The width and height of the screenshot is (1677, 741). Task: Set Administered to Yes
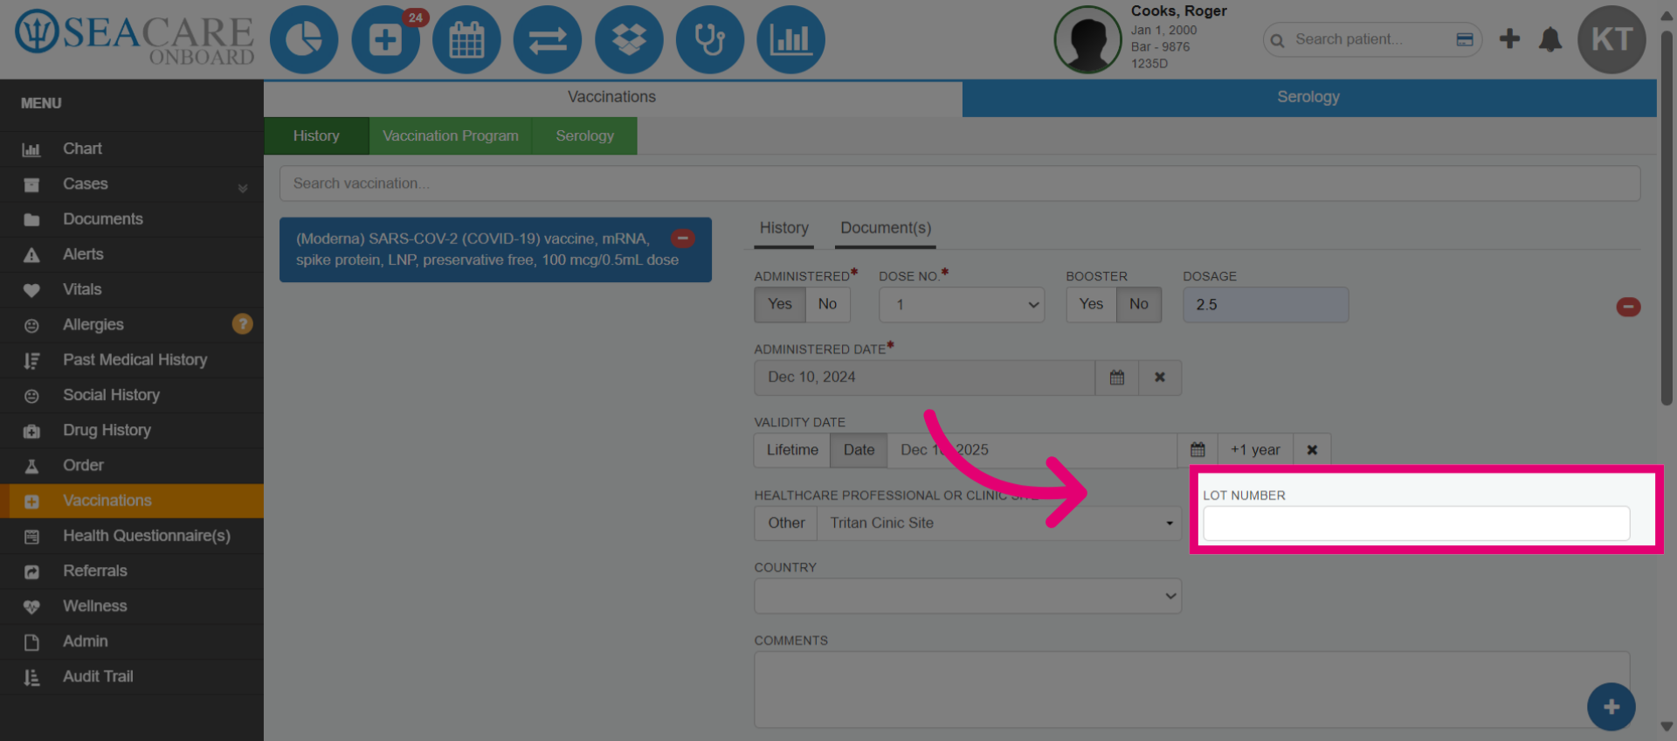click(x=780, y=304)
